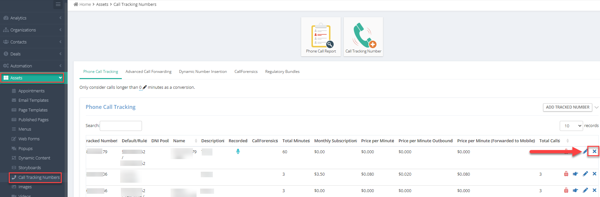Delete the tracked number with $3.50 subscription
The width and height of the screenshot is (600, 197).
tap(594, 174)
